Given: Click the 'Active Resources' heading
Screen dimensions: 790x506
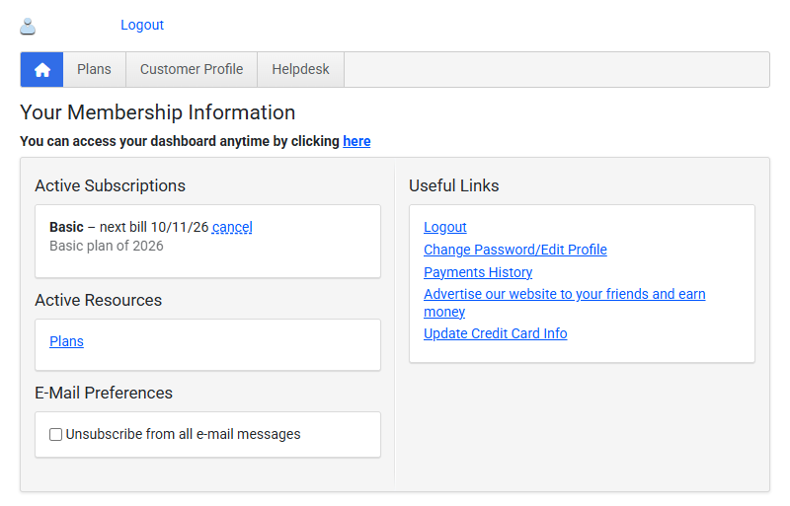Looking at the screenshot, I should pos(98,300).
